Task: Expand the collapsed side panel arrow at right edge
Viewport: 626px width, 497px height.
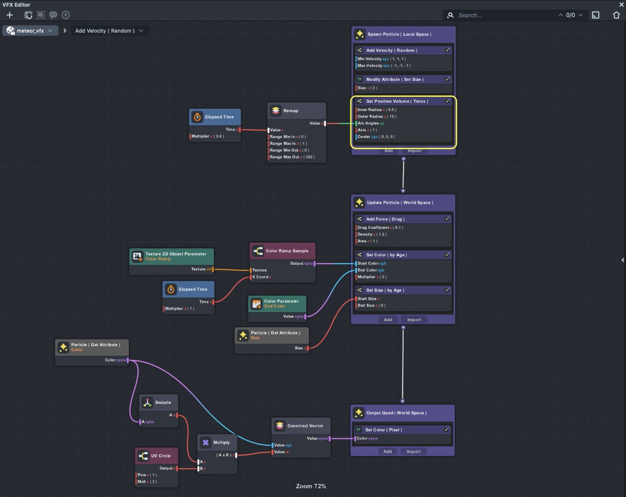Action: tap(623, 259)
